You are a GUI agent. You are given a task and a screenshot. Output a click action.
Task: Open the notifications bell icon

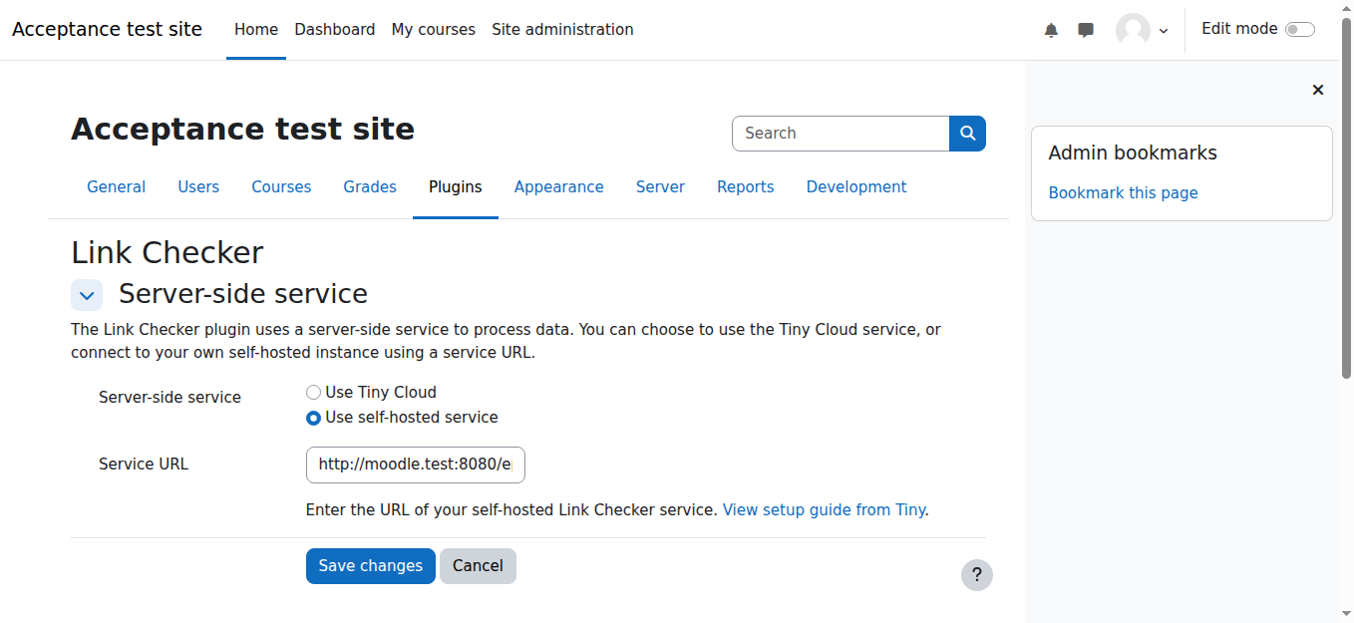[1051, 30]
